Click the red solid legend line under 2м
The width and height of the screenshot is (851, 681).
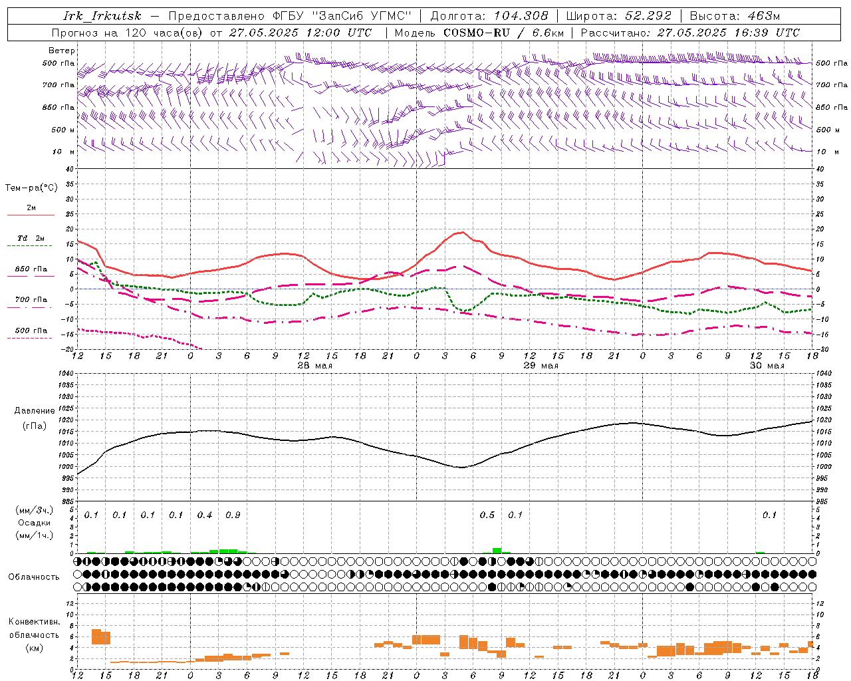pos(31,215)
